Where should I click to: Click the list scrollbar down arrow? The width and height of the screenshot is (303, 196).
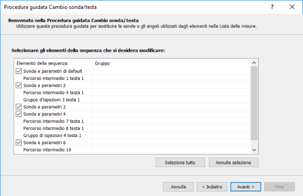(254, 150)
